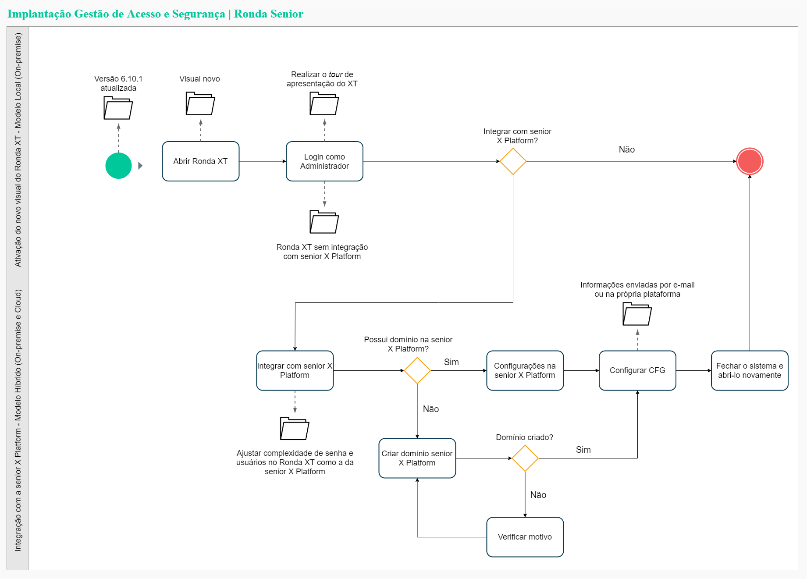Select the Criar domínio senior X Platform task box
The width and height of the screenshot is (807, 579).
point(417,458)
